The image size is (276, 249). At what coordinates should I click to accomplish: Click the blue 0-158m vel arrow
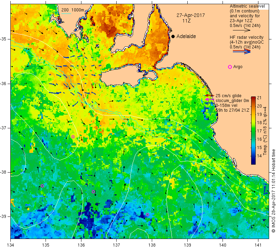point(209,103)
